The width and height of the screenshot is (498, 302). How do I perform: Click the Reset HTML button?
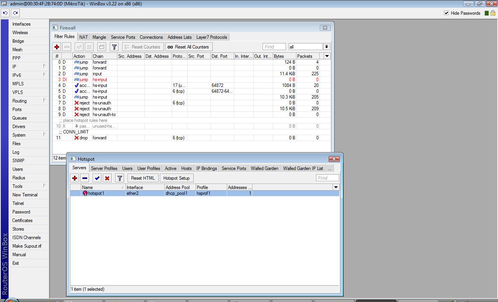tap(143, 178)
